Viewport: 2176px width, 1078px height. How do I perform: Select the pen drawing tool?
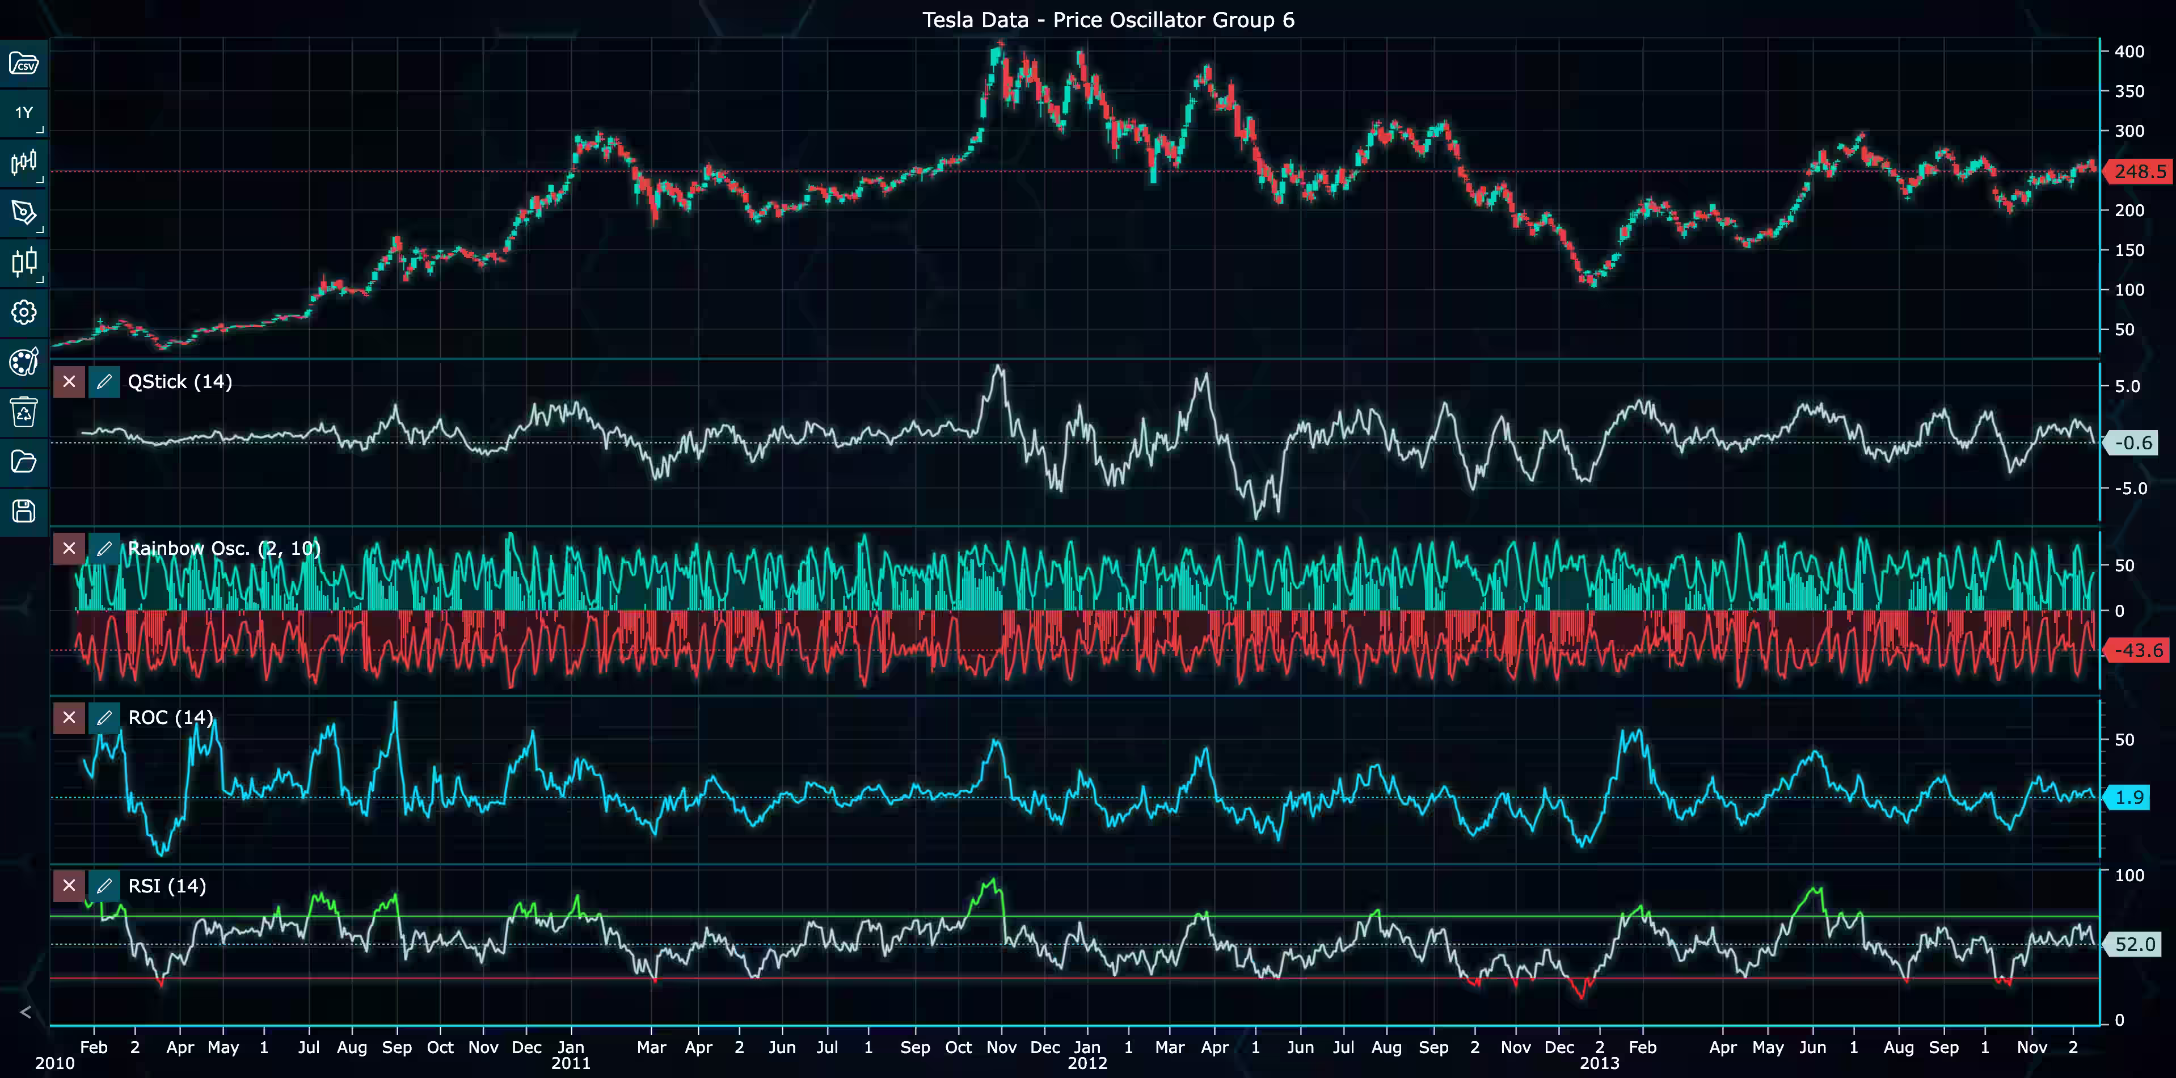(24, 212)
